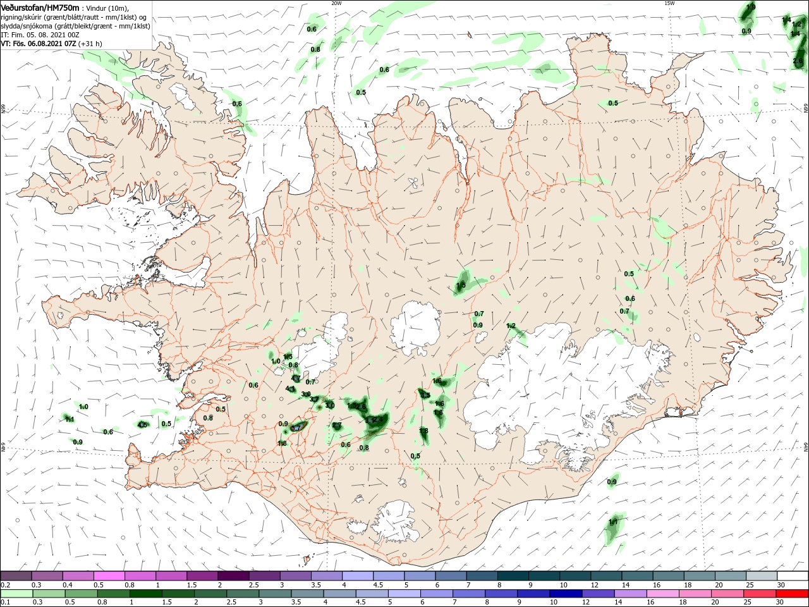Pick the red swatch ending the lower scale

click(x=793, y=594)
